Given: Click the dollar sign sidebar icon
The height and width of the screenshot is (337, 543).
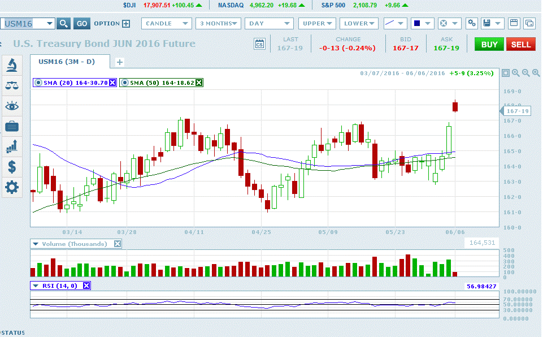Looking at the screenshot, I should coord(11,167).
